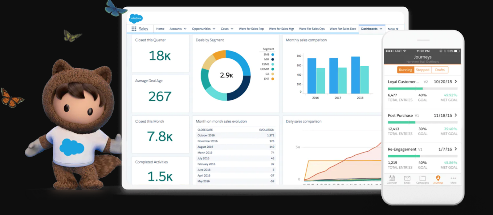Click the MM segment legend dot
The width and height of the screenshot is (493, 215).
[273, 59]
